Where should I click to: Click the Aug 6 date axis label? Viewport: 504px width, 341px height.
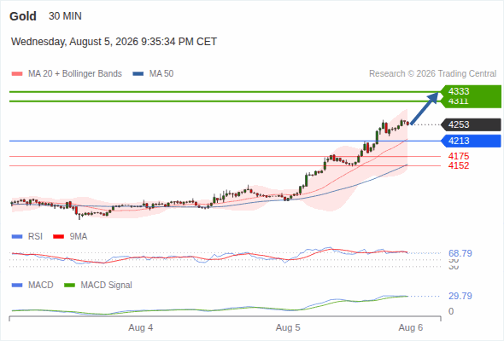pyautogui.click(x=411, y=327)
